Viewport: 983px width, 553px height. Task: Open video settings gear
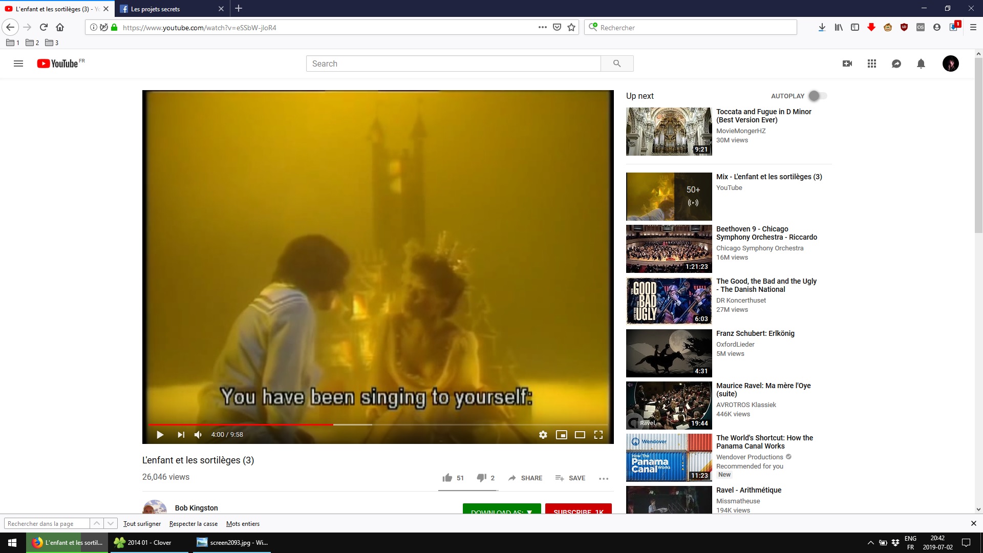tap(543, 435)
